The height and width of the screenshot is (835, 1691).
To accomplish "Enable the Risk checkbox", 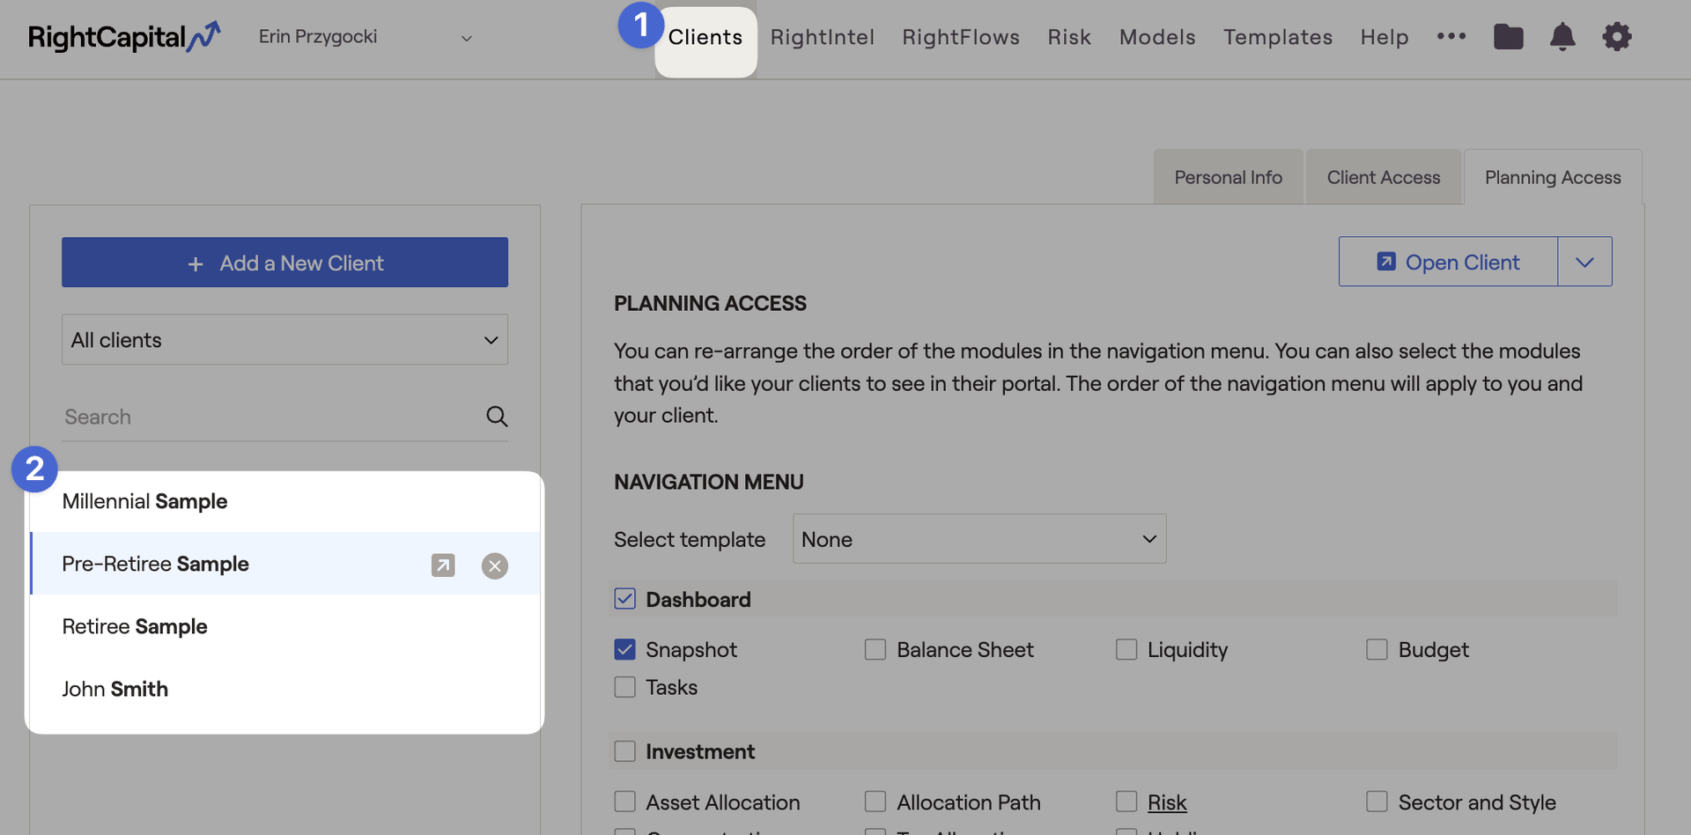I will (x=1126, y=802).
